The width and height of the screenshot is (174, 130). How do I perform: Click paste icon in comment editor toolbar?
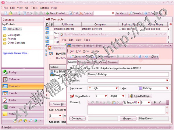114,103
